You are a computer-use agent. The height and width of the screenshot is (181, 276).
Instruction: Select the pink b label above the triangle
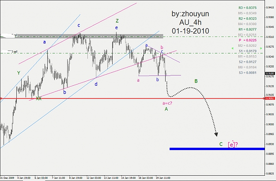tap(162, 47)
